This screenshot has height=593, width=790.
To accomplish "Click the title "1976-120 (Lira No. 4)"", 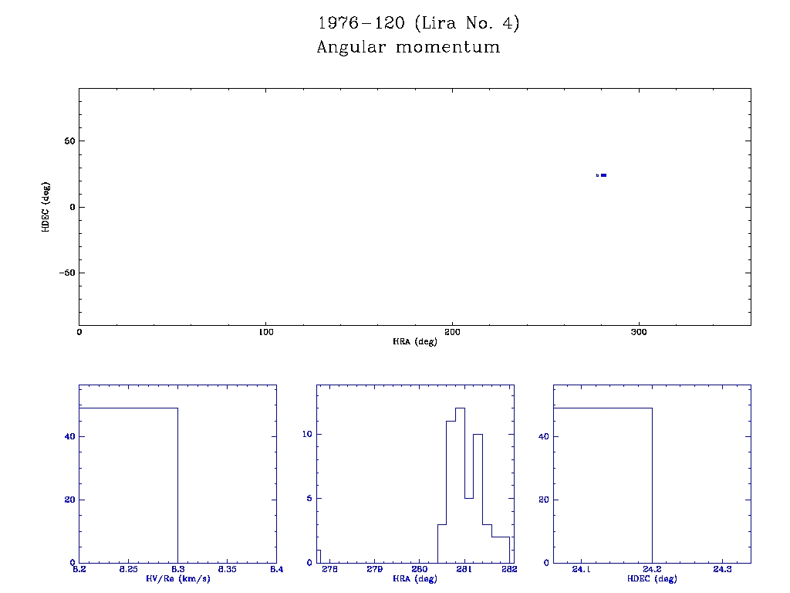I will [x=419, y=24].
